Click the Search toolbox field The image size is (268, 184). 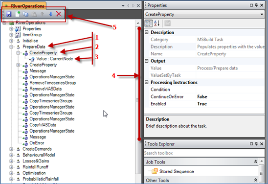(x=204, y=153)
